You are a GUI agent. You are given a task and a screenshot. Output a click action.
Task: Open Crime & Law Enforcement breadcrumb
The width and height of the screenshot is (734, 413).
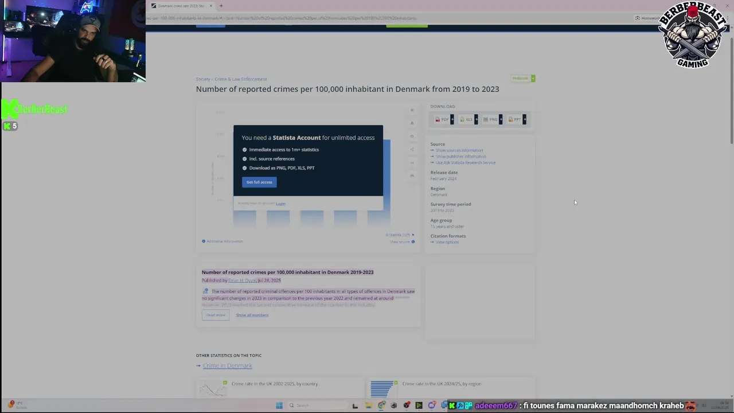point(241,79)
